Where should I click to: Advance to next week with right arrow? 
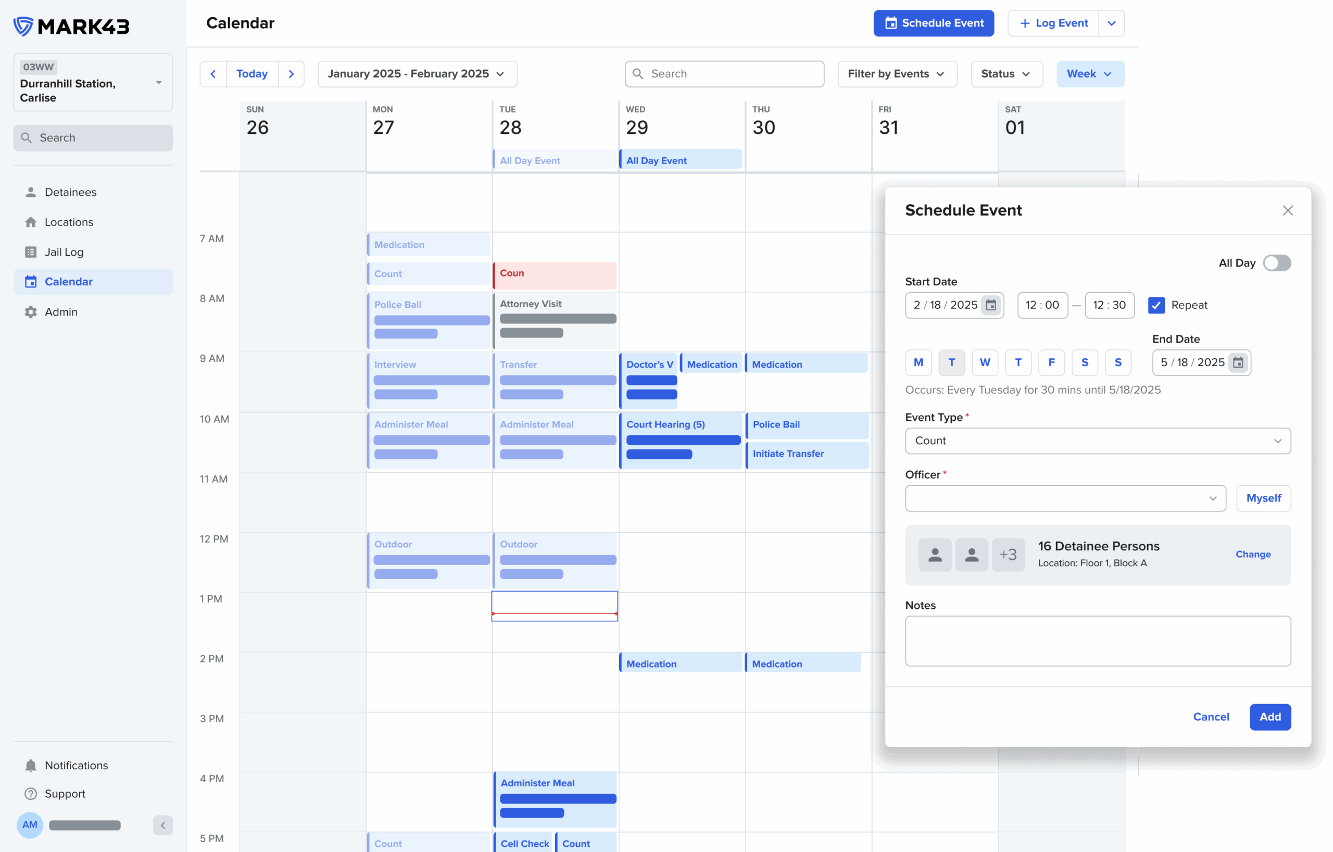(x=291, y=73)
